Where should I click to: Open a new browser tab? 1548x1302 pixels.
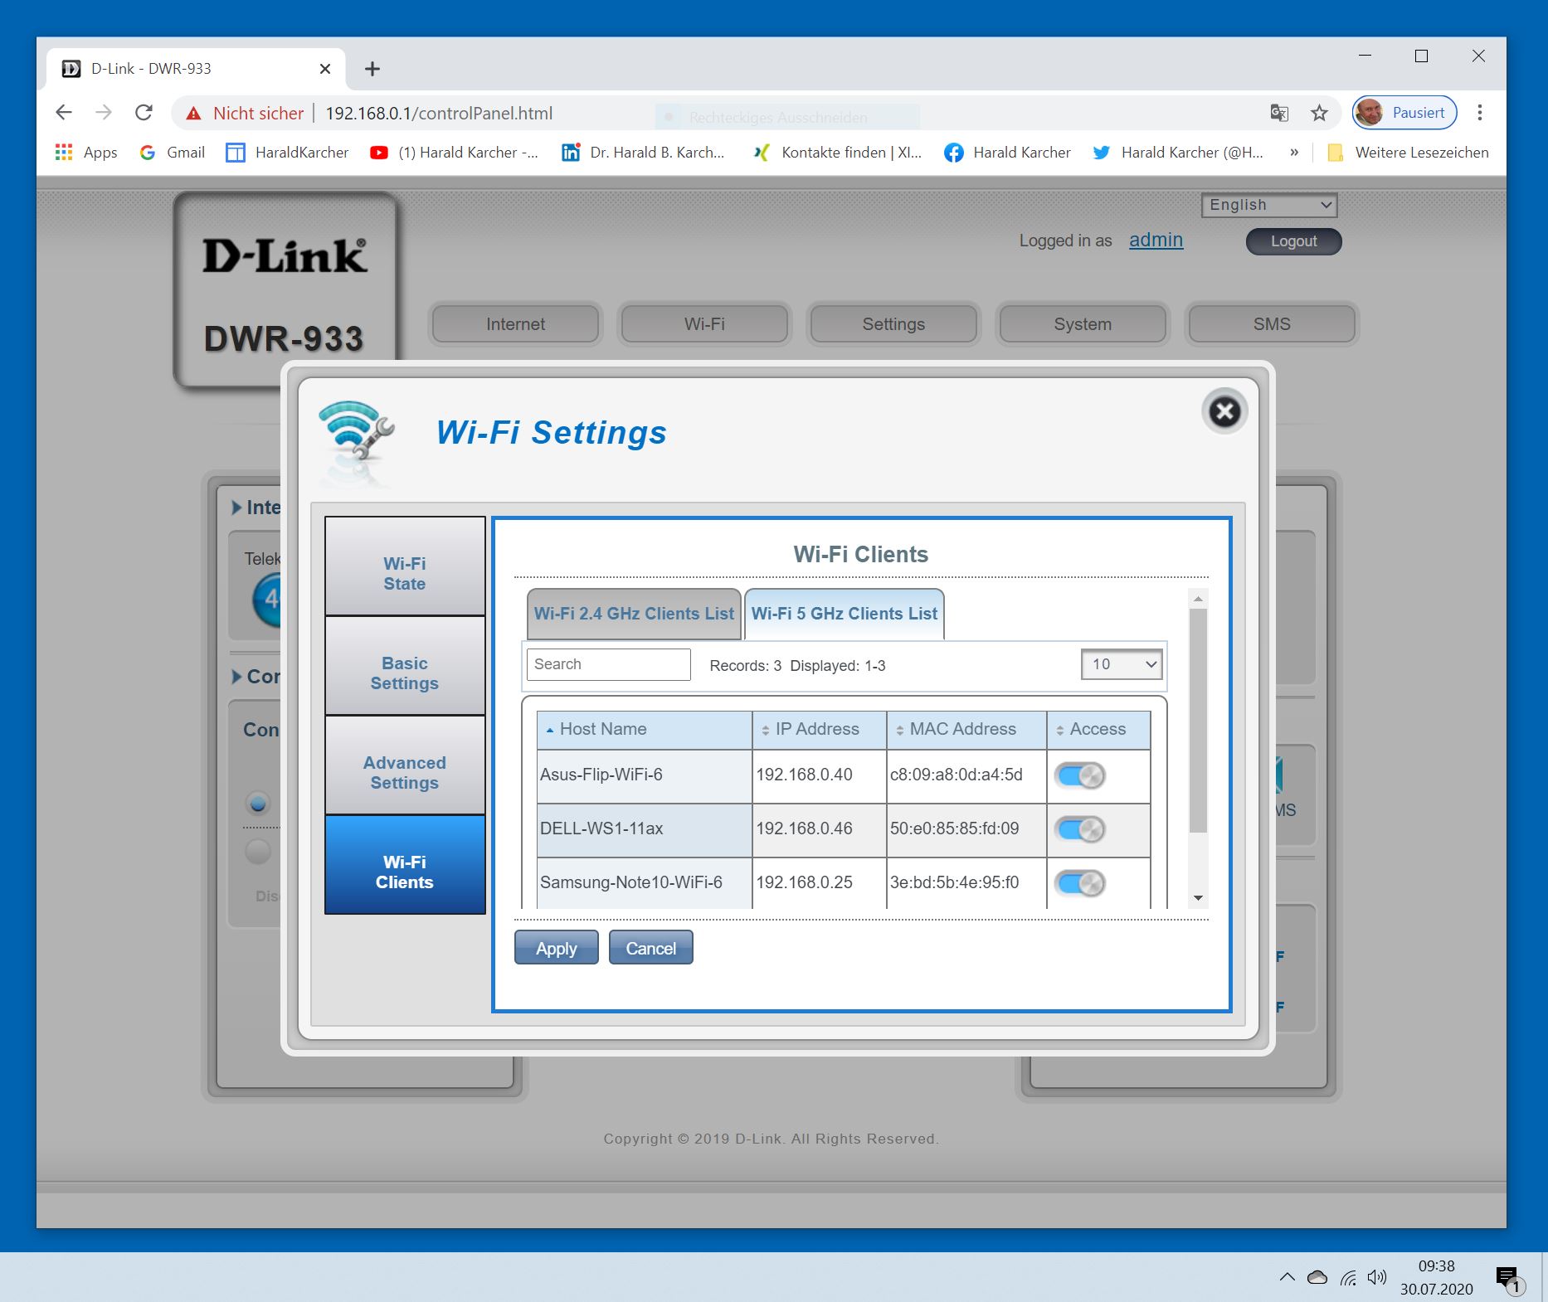point(372,69)
